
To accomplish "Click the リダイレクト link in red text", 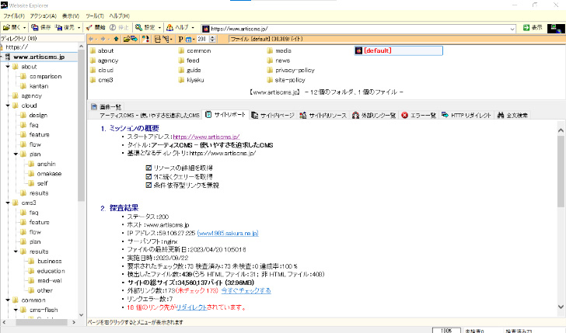I will click(191, 307).
